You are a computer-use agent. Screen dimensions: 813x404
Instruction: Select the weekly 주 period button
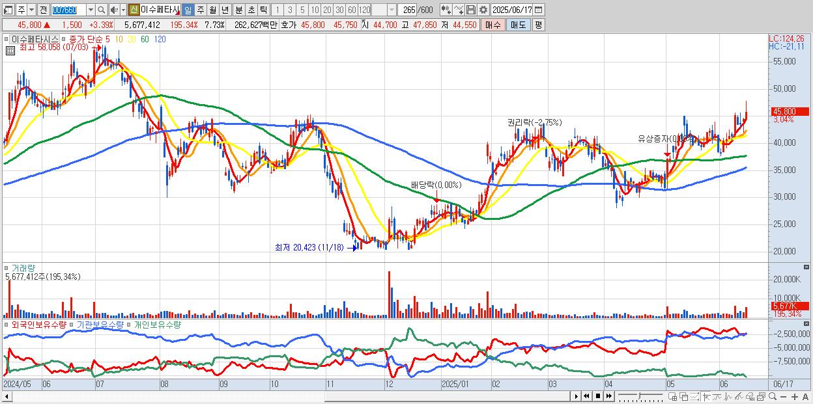click(200, 10)
